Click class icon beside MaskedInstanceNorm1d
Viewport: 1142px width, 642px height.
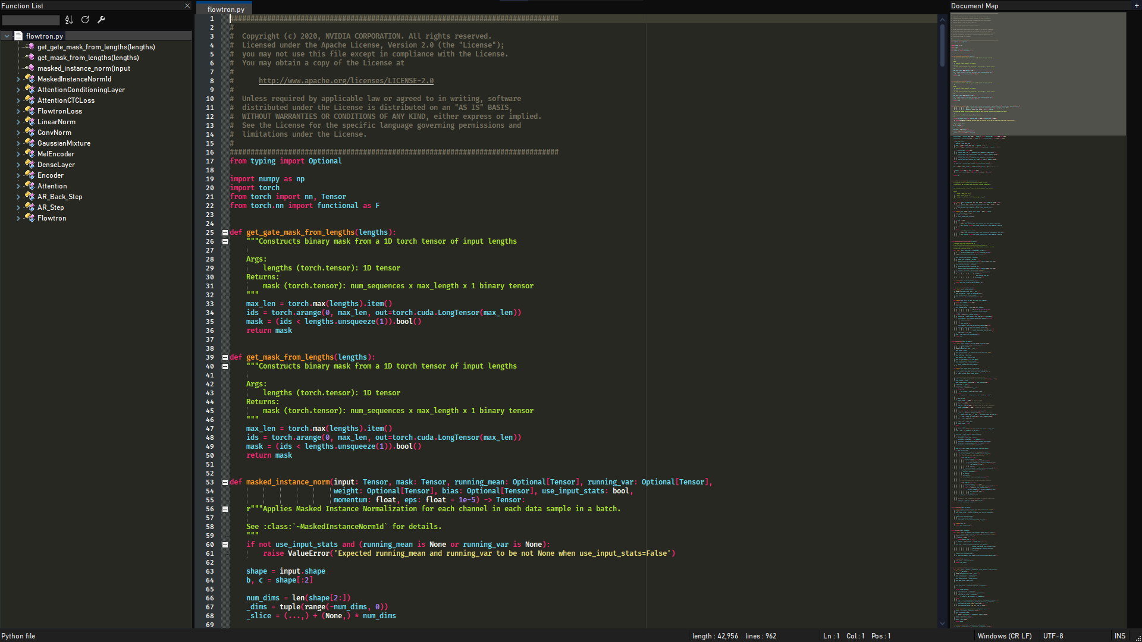coord(30,79)
